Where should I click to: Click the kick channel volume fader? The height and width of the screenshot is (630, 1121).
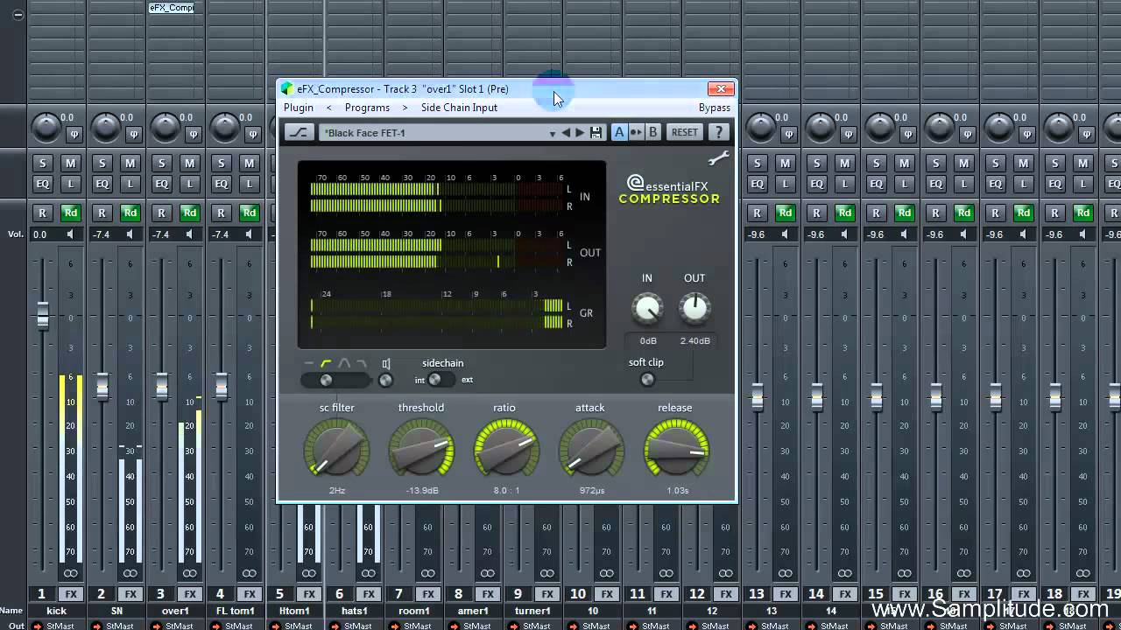tap(42, 315)
